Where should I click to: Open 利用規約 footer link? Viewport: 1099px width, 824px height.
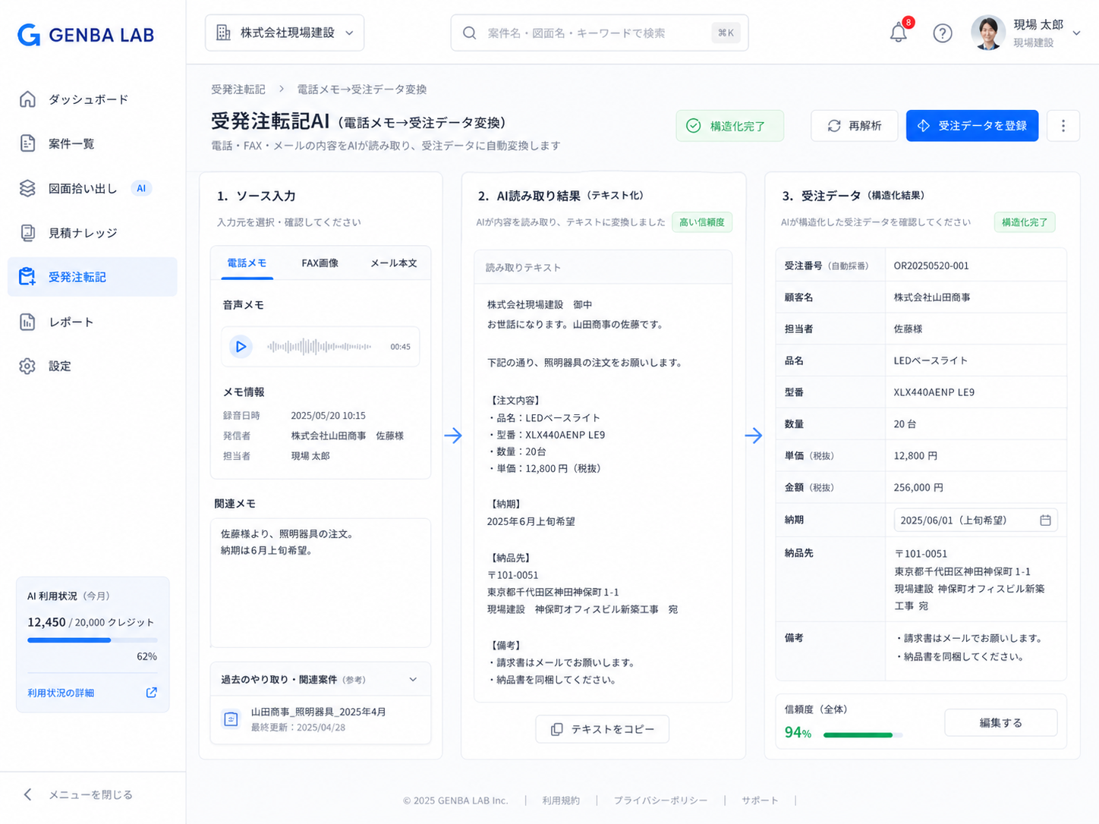561,800
